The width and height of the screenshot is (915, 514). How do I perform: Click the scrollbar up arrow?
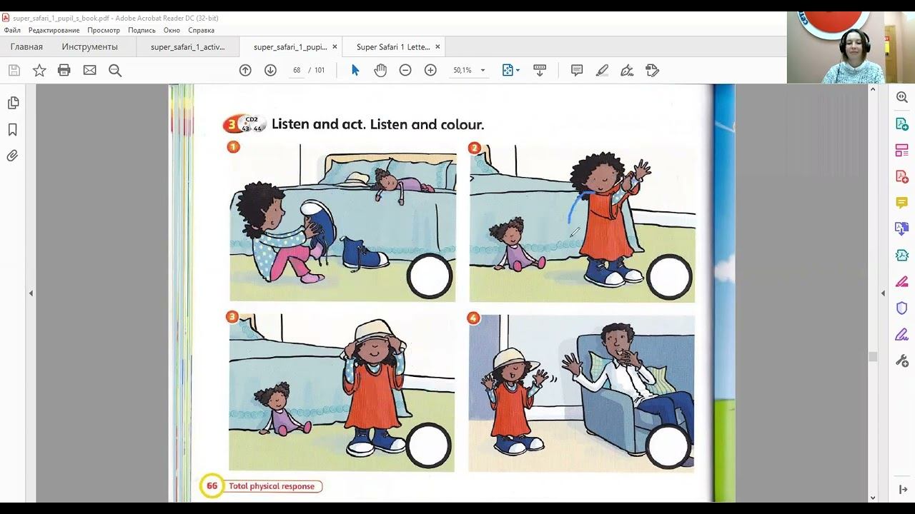pyautogui.click(x=873, y=89)
